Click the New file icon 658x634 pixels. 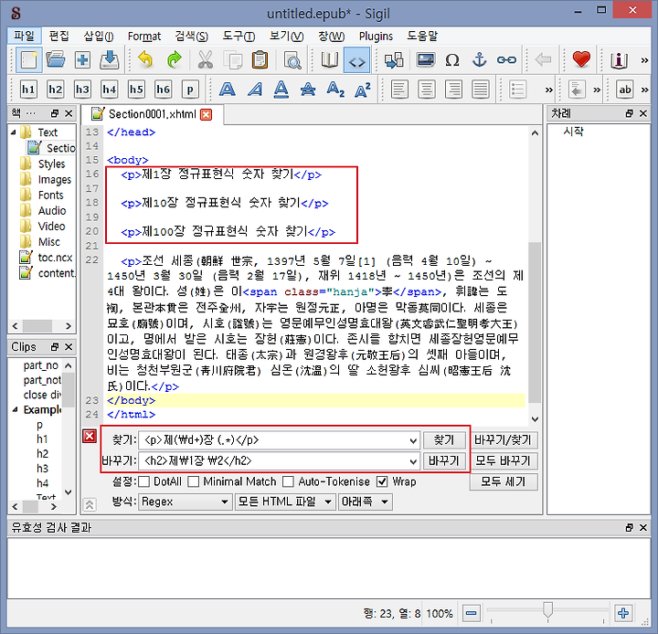(28, 60)
